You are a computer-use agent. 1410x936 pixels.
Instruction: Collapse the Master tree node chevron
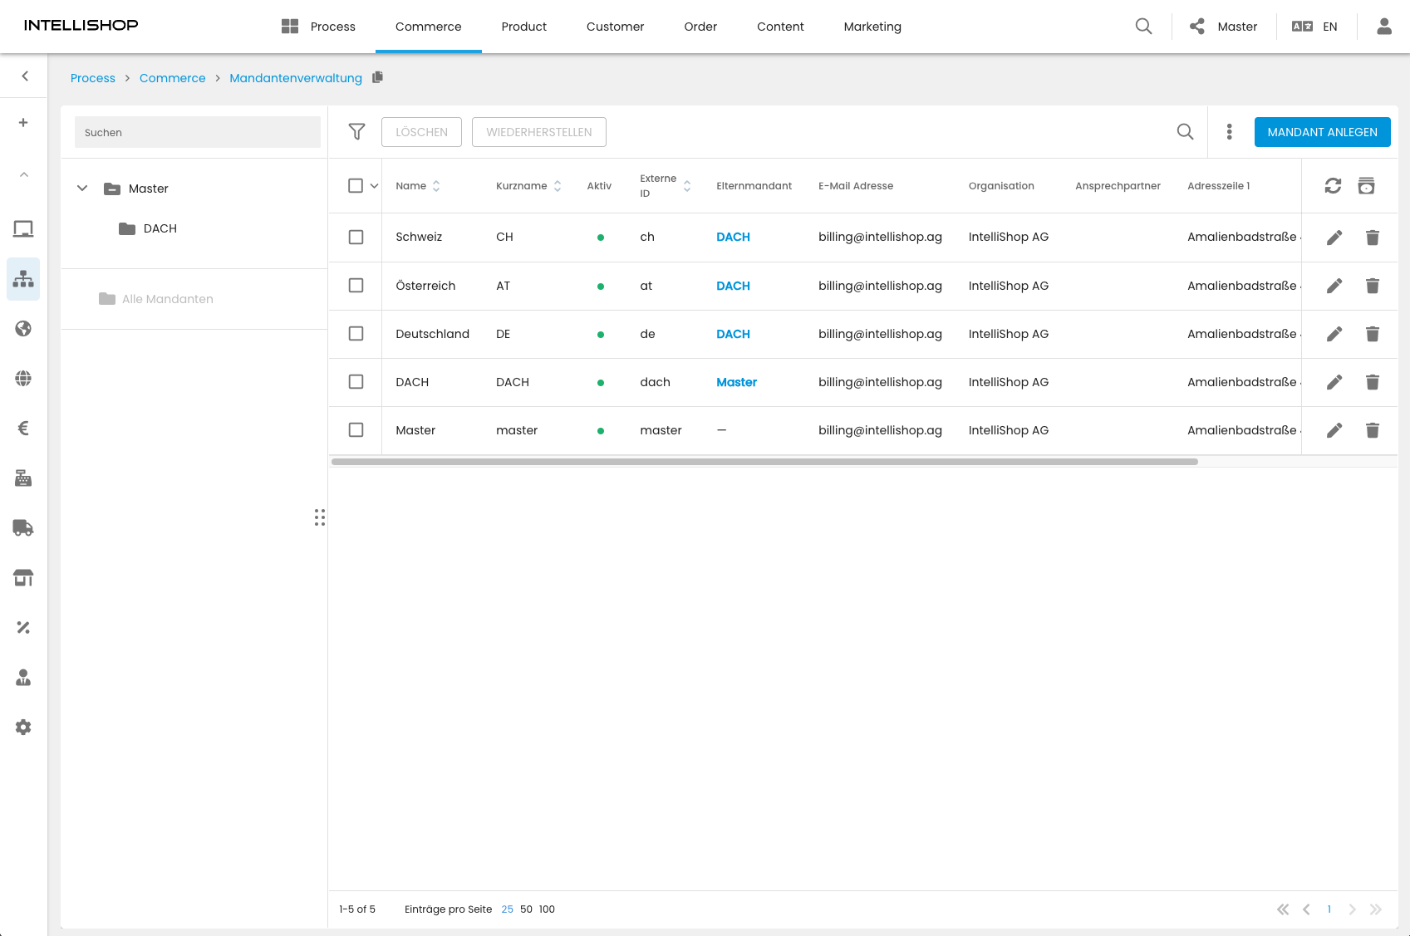tap(82, 189)
